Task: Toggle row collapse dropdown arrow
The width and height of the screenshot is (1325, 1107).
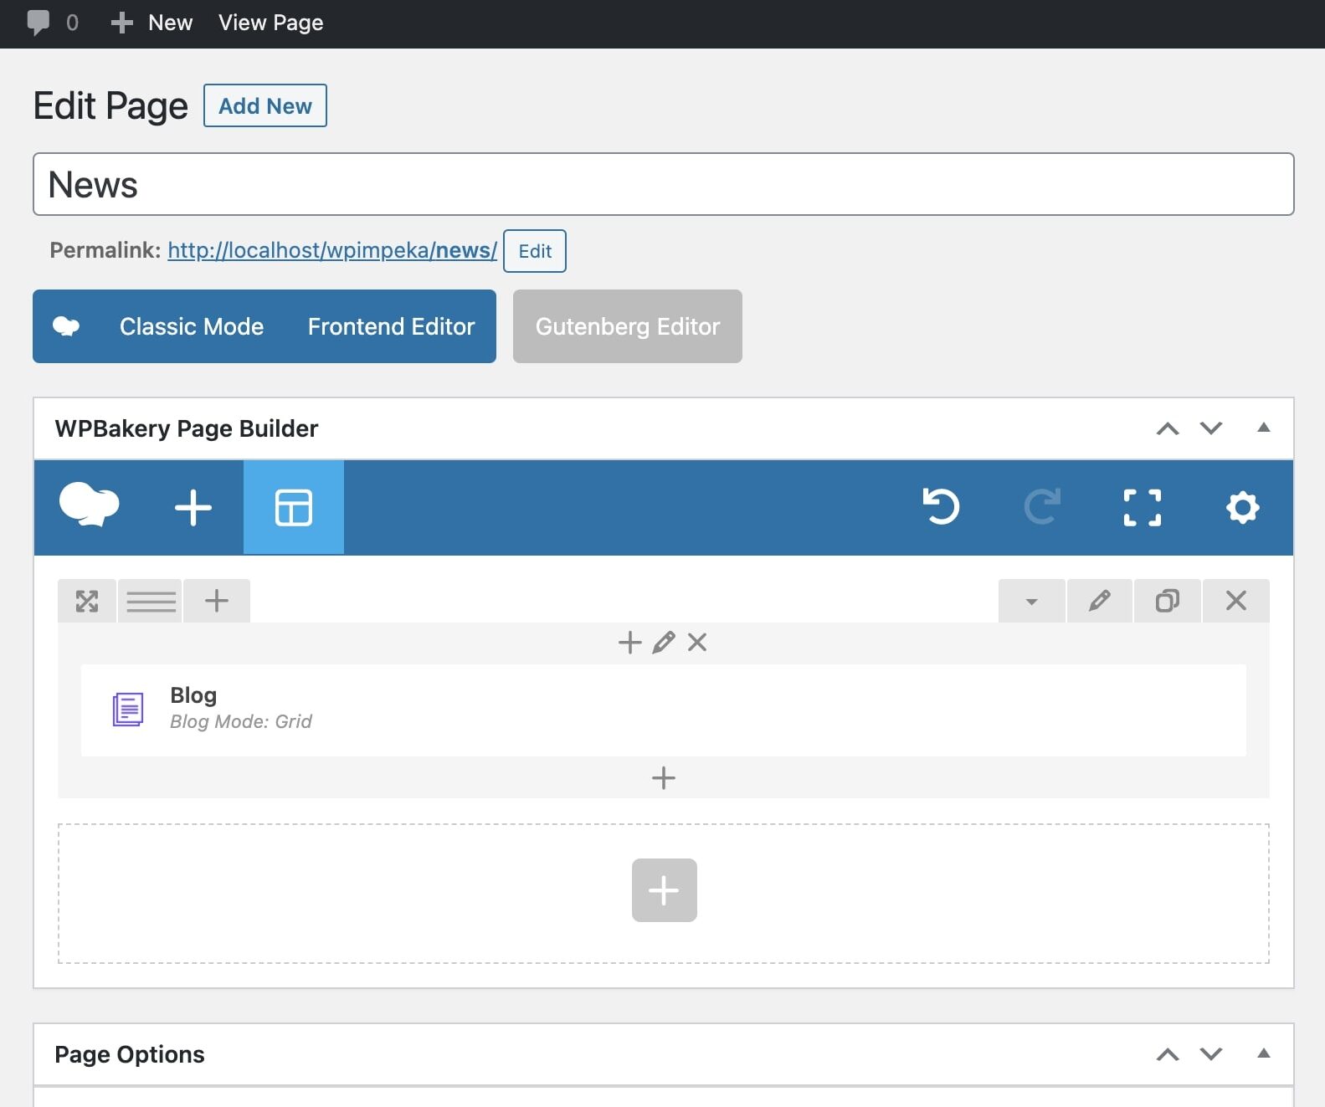Action: 1032,601
